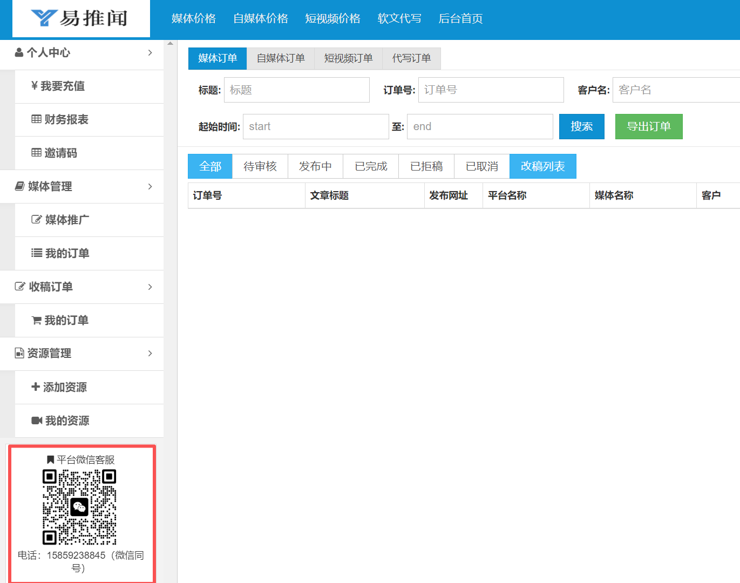Open 我的资源 in the sidebar
Viewport: 740px width, 583px height.
point(89,421)
